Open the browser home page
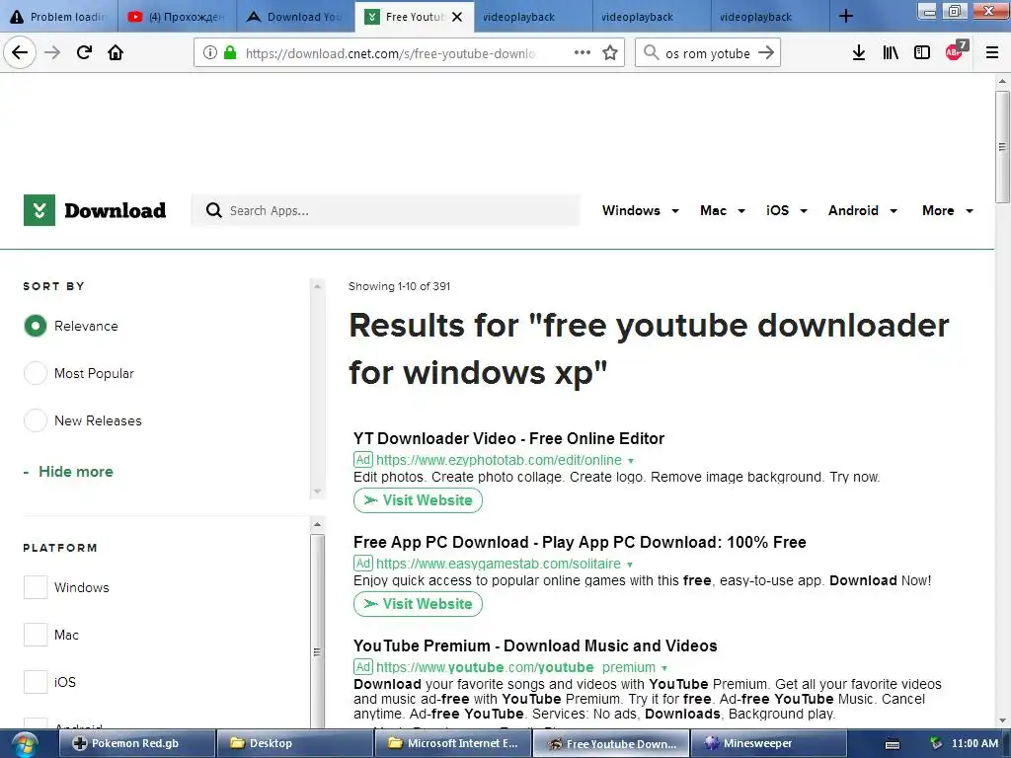This screenshot has width=1011, height=758. [x=116, y=52]
